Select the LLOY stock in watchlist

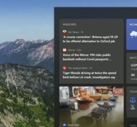(x=134, y=67)
